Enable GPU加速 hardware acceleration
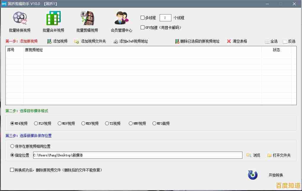 (142, 28)
